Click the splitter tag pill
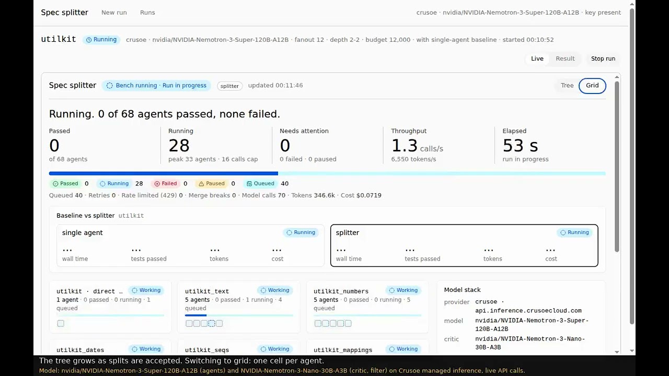669x376 pixels. pos(229,86)
